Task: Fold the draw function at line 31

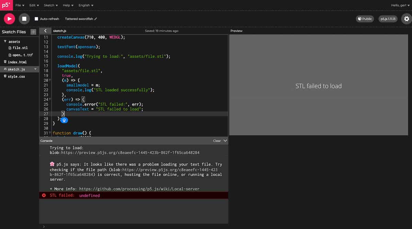Action: tap(50, 133)
